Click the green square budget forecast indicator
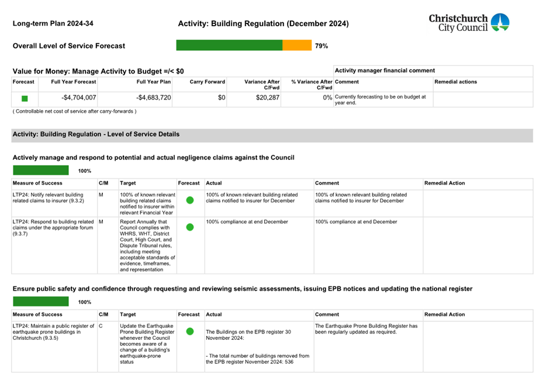This screenshot has height=386, width=546. 25,99
